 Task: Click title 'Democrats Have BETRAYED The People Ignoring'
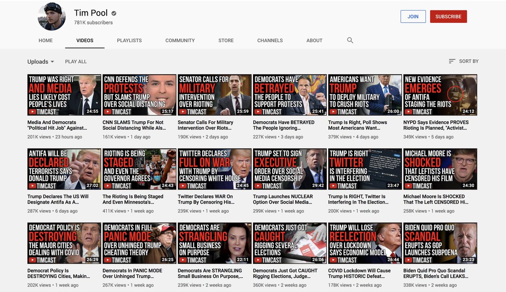(284, 125)
